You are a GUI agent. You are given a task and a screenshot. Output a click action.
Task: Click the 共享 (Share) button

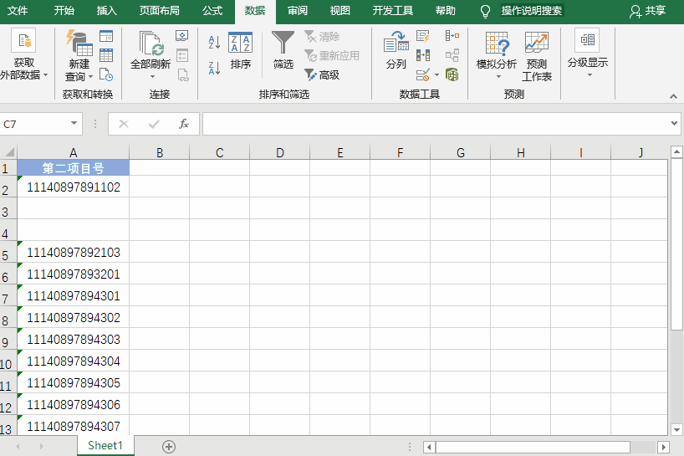(x=647, y=12)
